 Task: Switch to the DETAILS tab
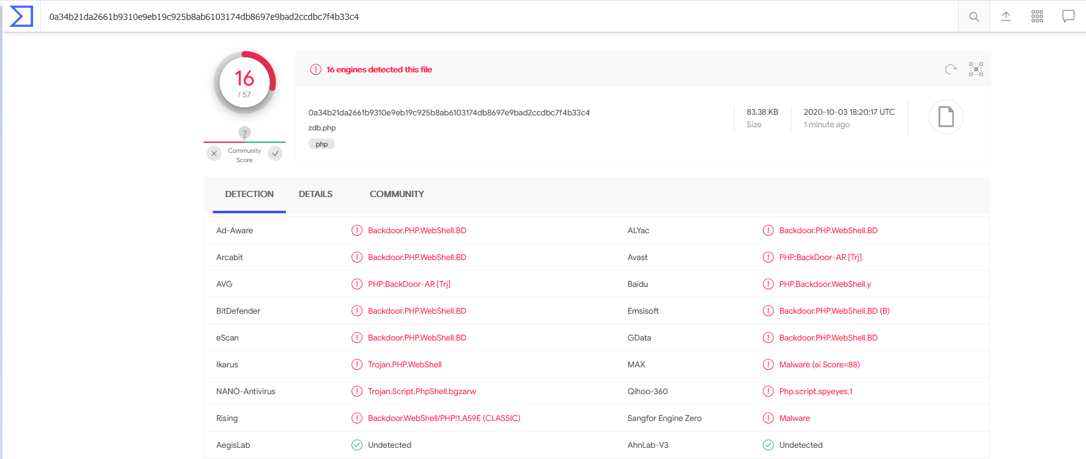point(315,194)
